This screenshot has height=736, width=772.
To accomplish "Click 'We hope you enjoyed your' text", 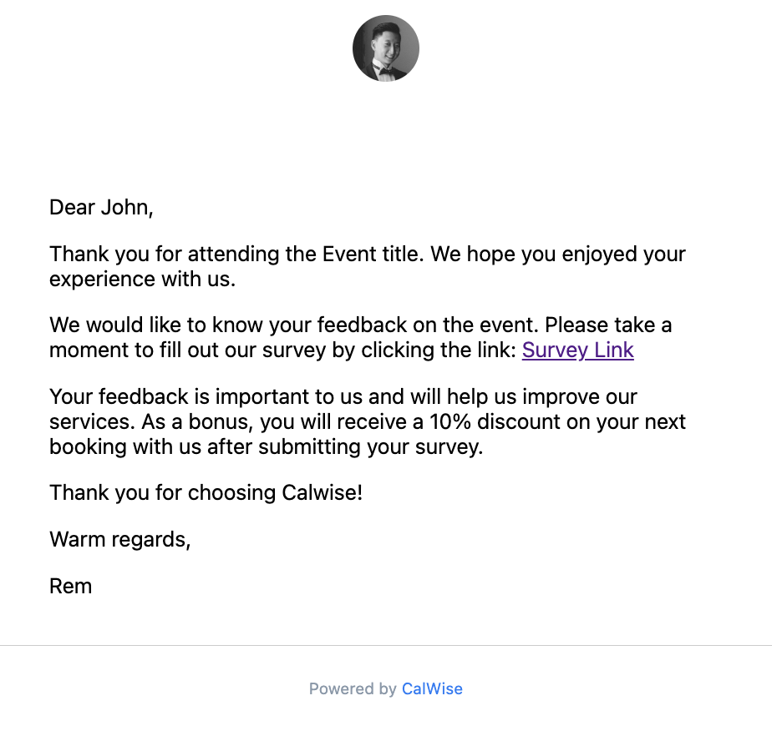I will point(558,255).
